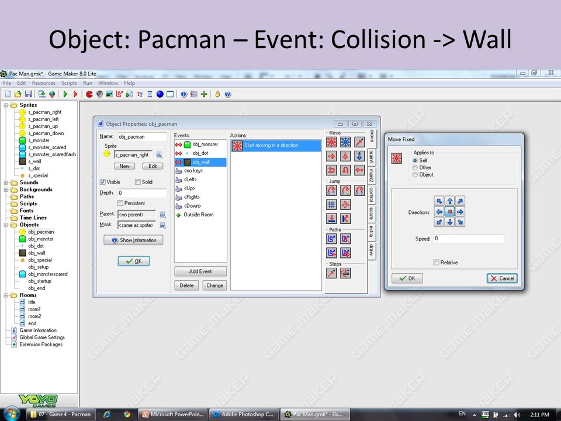
Task: Switch to the draw actions tab
Action: 372,250
